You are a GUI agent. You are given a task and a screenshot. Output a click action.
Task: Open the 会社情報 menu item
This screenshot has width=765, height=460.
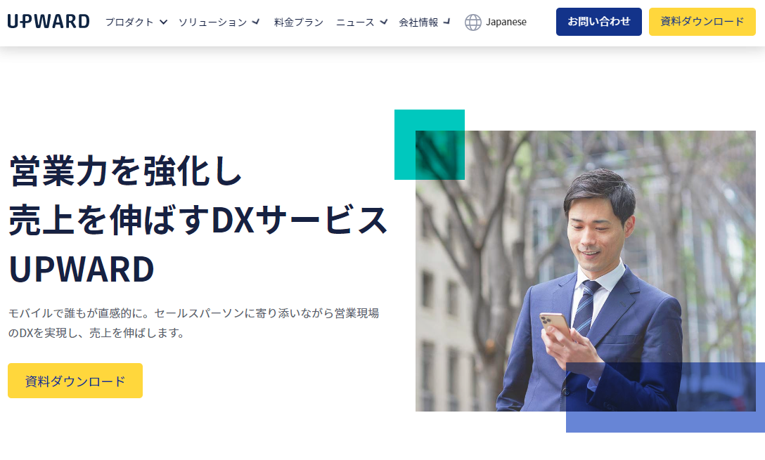pos(418,22)
